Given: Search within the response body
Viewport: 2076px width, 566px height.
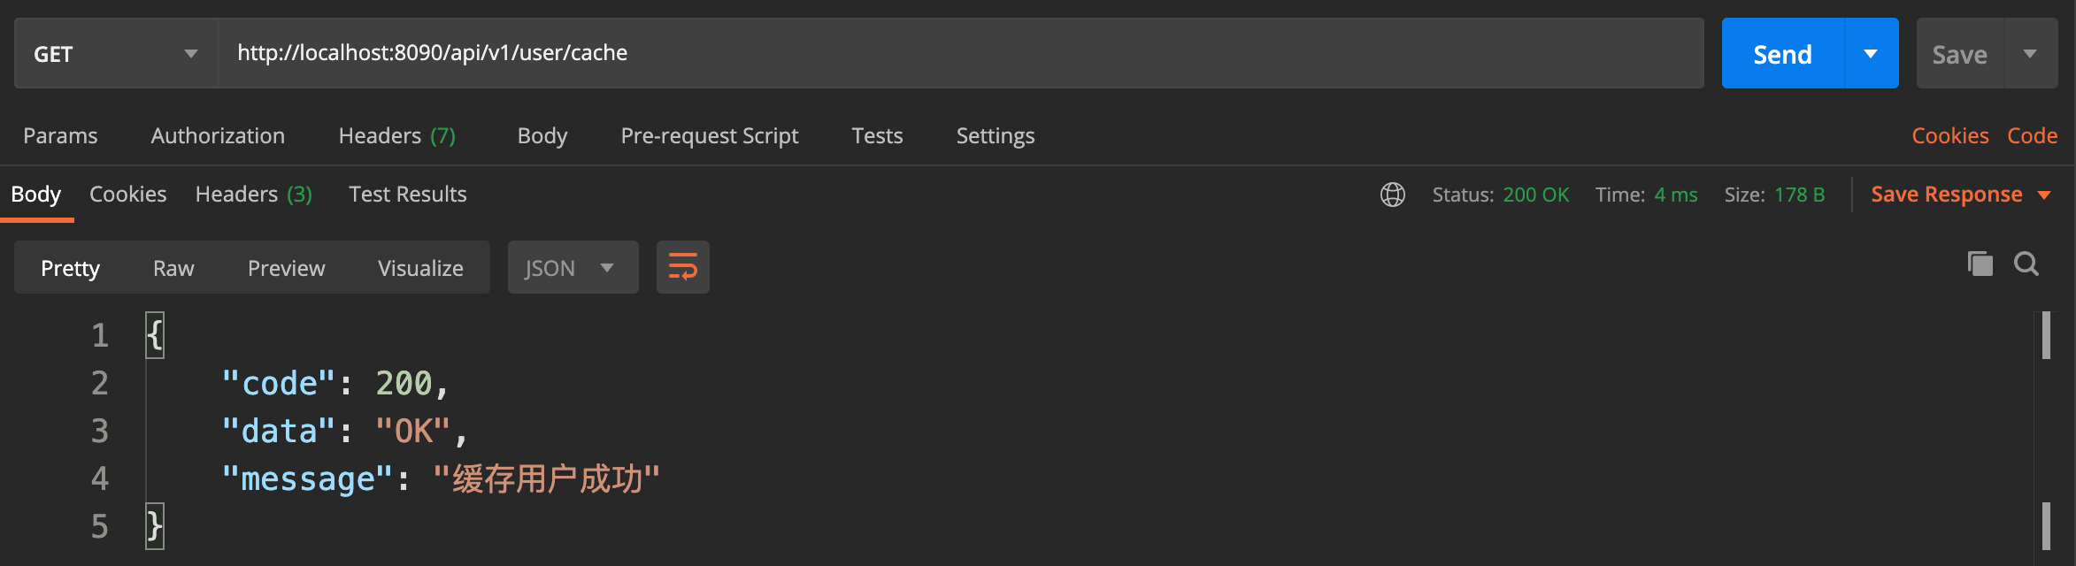Looking at the screenshot, I should pos(2026,264).
